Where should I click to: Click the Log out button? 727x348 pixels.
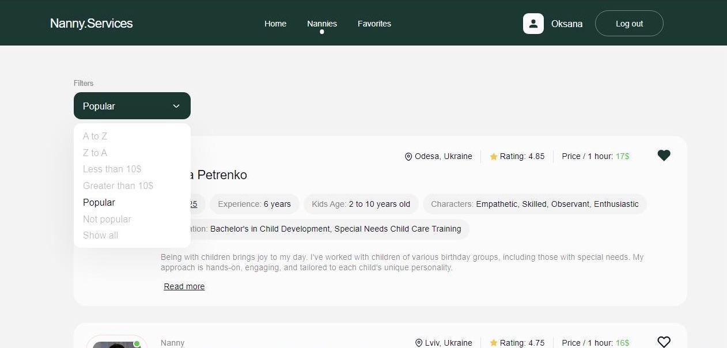click(629, 24)
